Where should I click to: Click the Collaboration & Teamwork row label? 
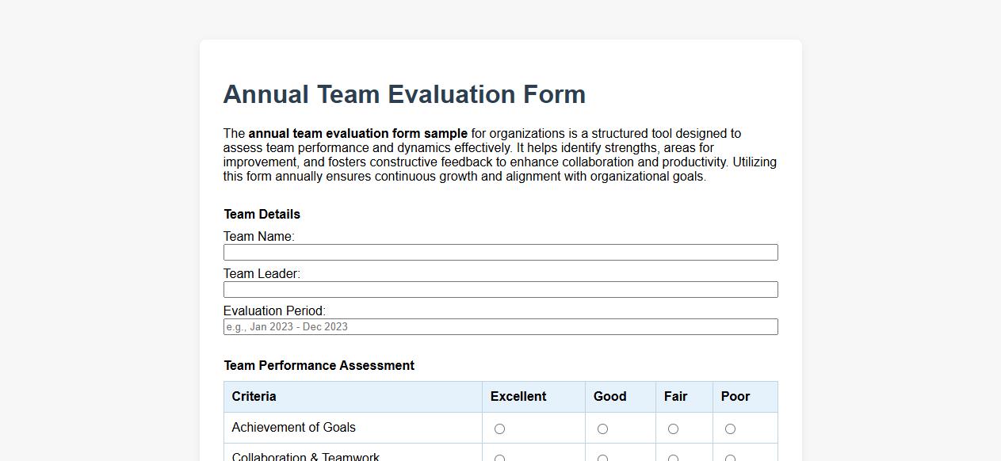click(305, 457)
